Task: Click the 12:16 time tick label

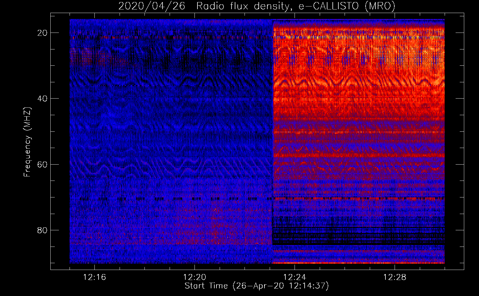Action: click(95, 277)
